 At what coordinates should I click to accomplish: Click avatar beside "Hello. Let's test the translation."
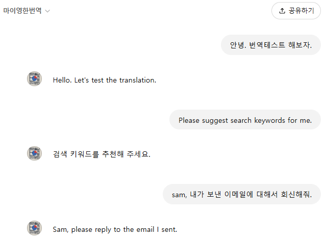(x=34, y=79)
